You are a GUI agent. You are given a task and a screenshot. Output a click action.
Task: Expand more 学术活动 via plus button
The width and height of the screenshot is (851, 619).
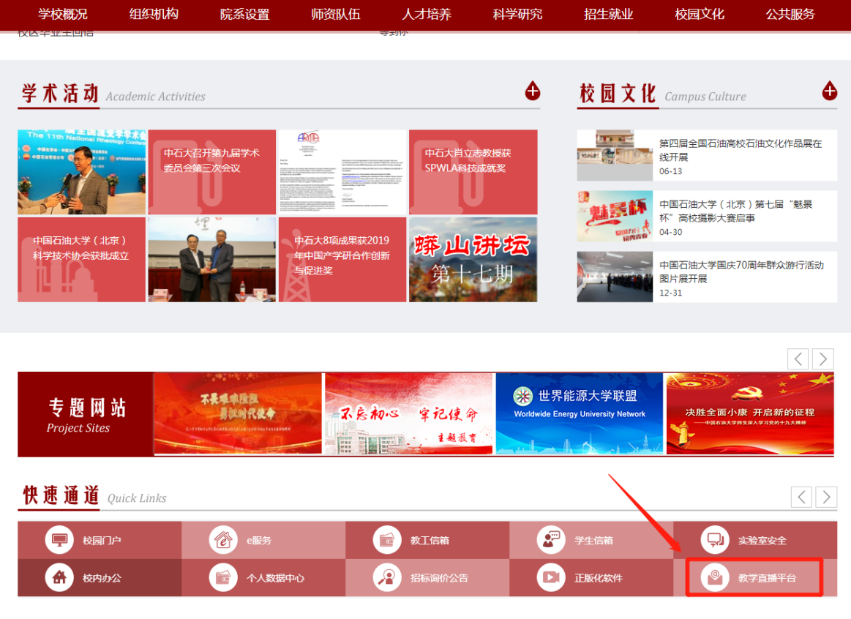533,91
